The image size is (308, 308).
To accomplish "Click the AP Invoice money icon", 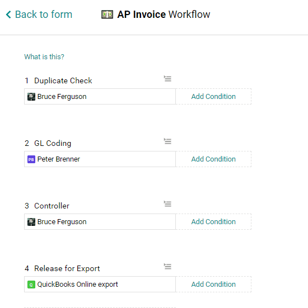I will click(107, 15).
